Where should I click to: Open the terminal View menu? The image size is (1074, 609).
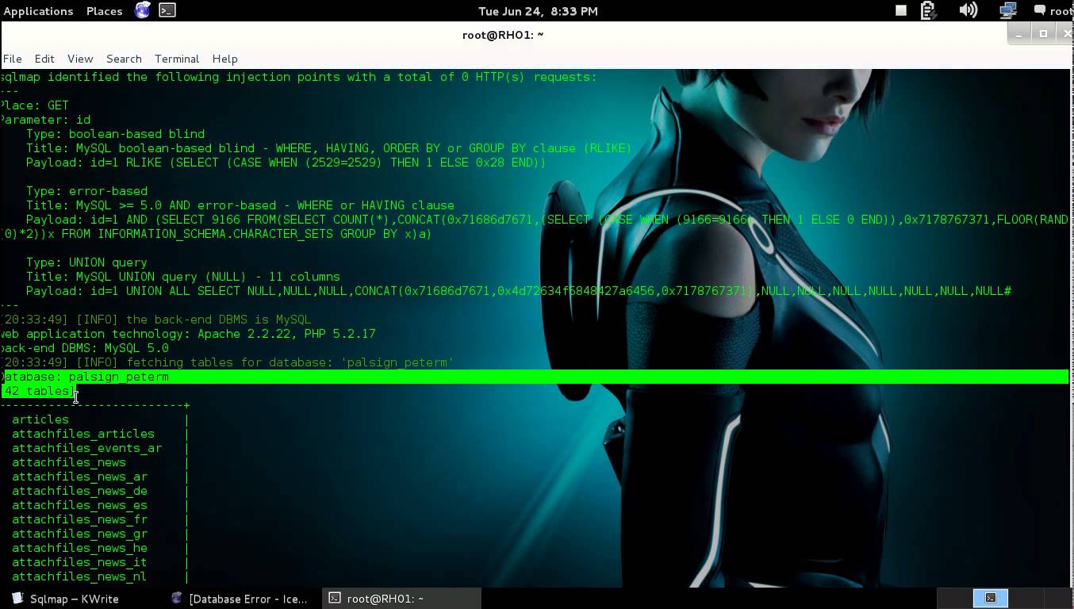pyautogui.click(x=80, y=59)
